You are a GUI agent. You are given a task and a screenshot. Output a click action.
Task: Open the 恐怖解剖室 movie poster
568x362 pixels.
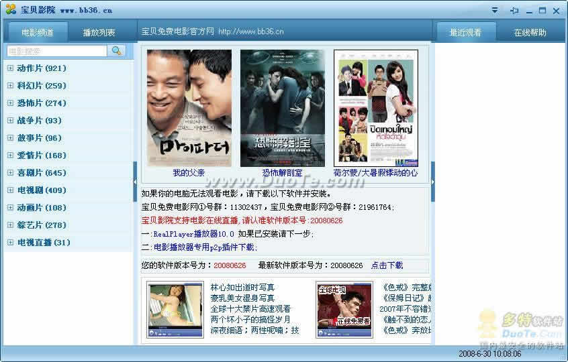click(x=282, y=108)
